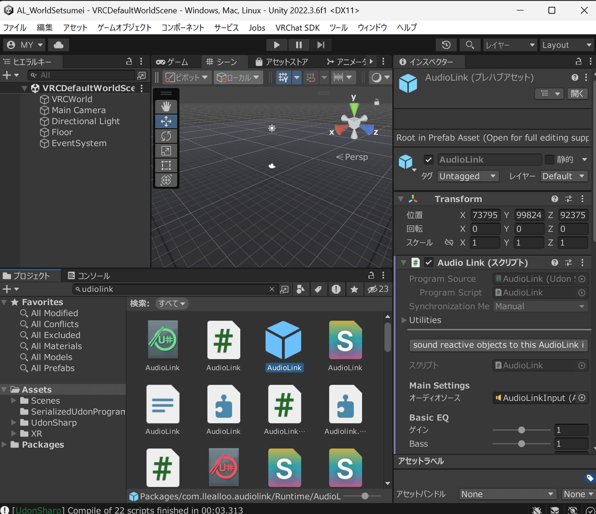Open the ゲームオブジェクト menu
The image size is (596, 514).
click(124, 28)
